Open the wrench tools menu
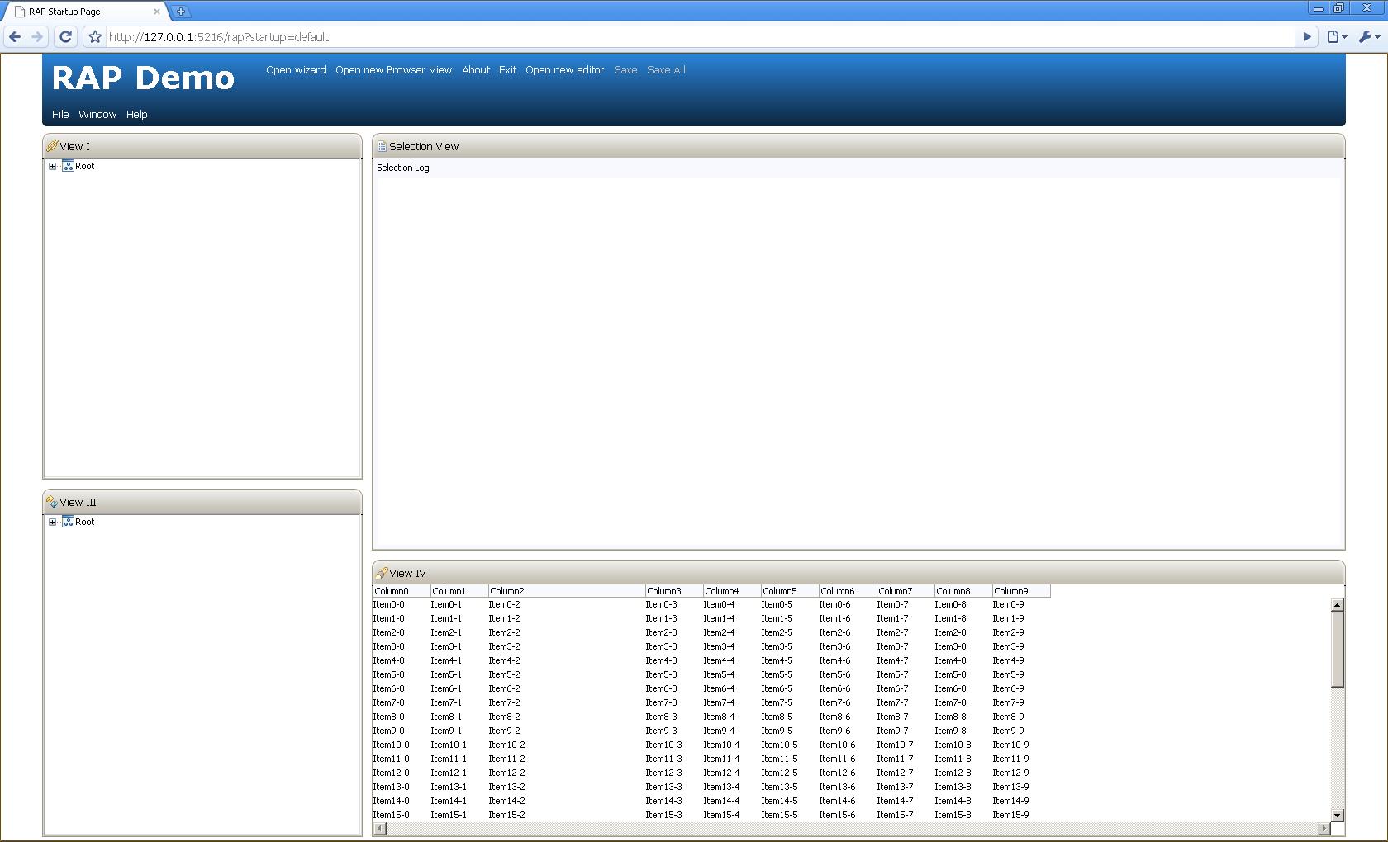 point(1368,36)
